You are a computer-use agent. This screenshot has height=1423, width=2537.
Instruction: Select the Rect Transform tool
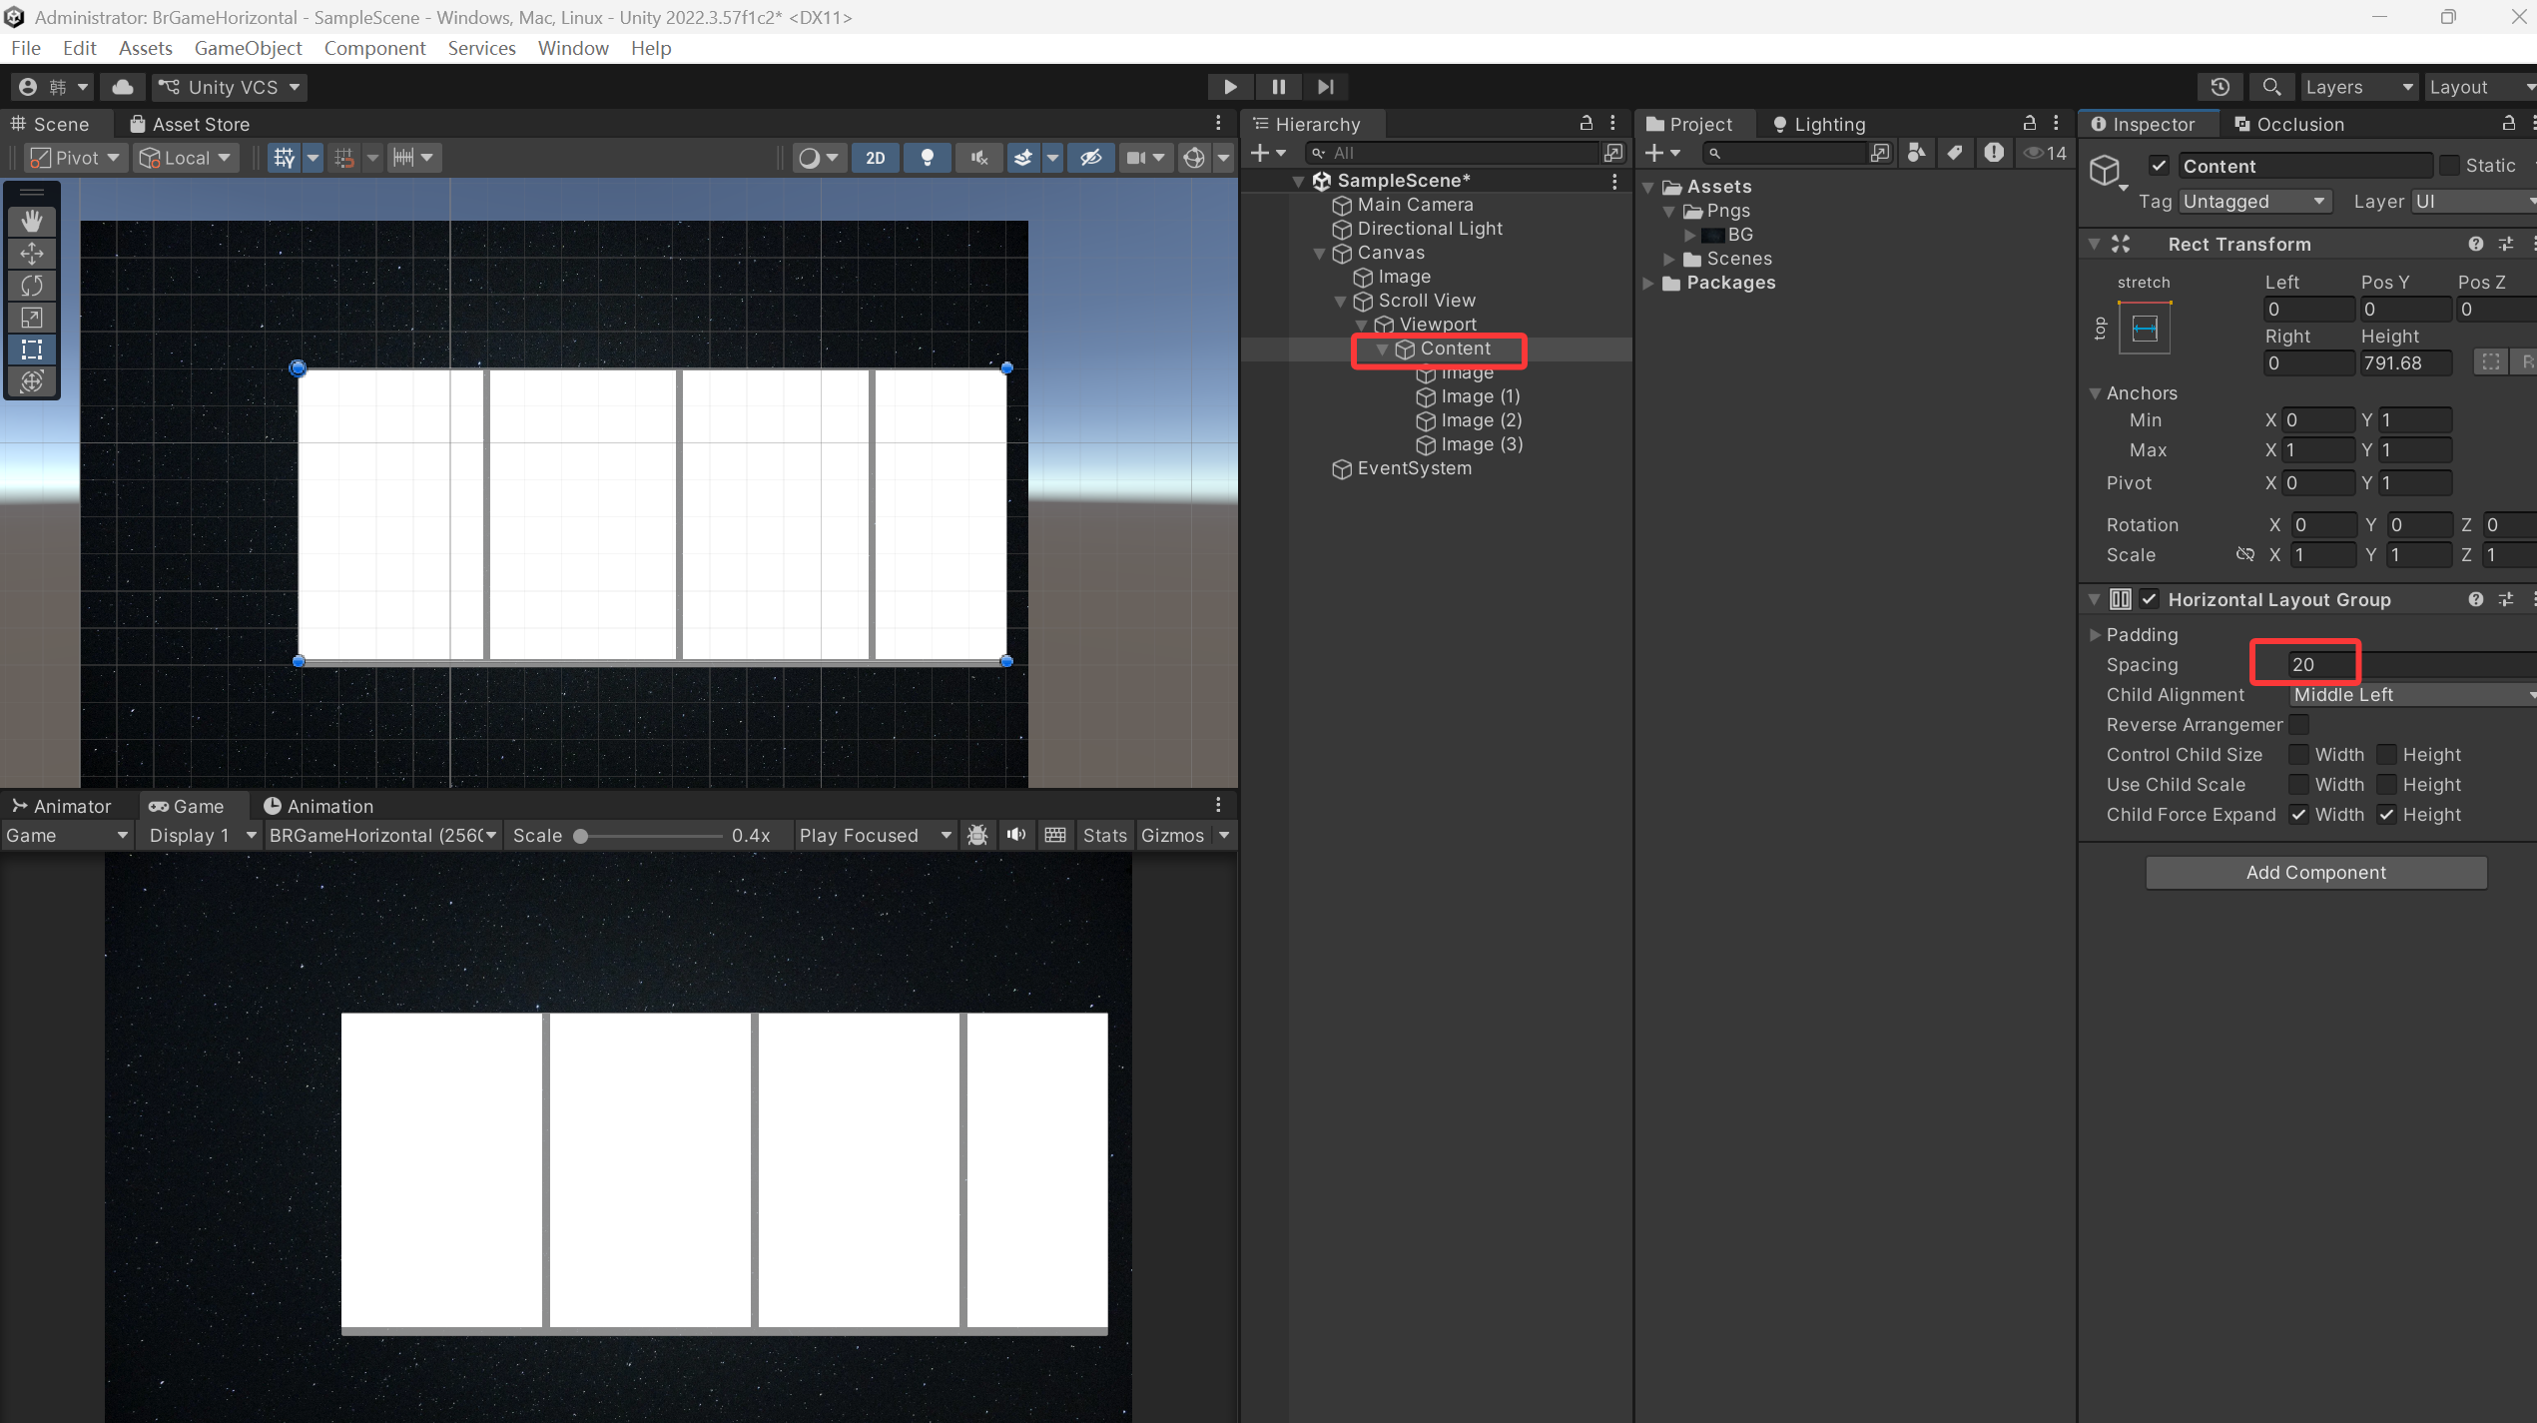point(32,350)
